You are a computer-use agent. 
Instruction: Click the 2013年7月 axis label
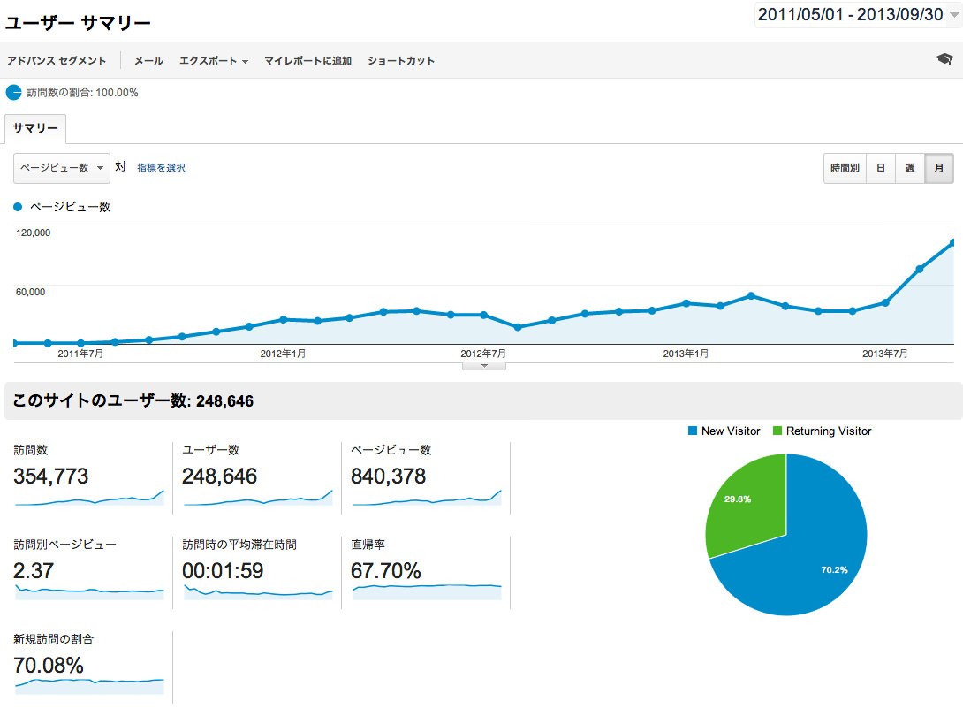coord(884,354)
